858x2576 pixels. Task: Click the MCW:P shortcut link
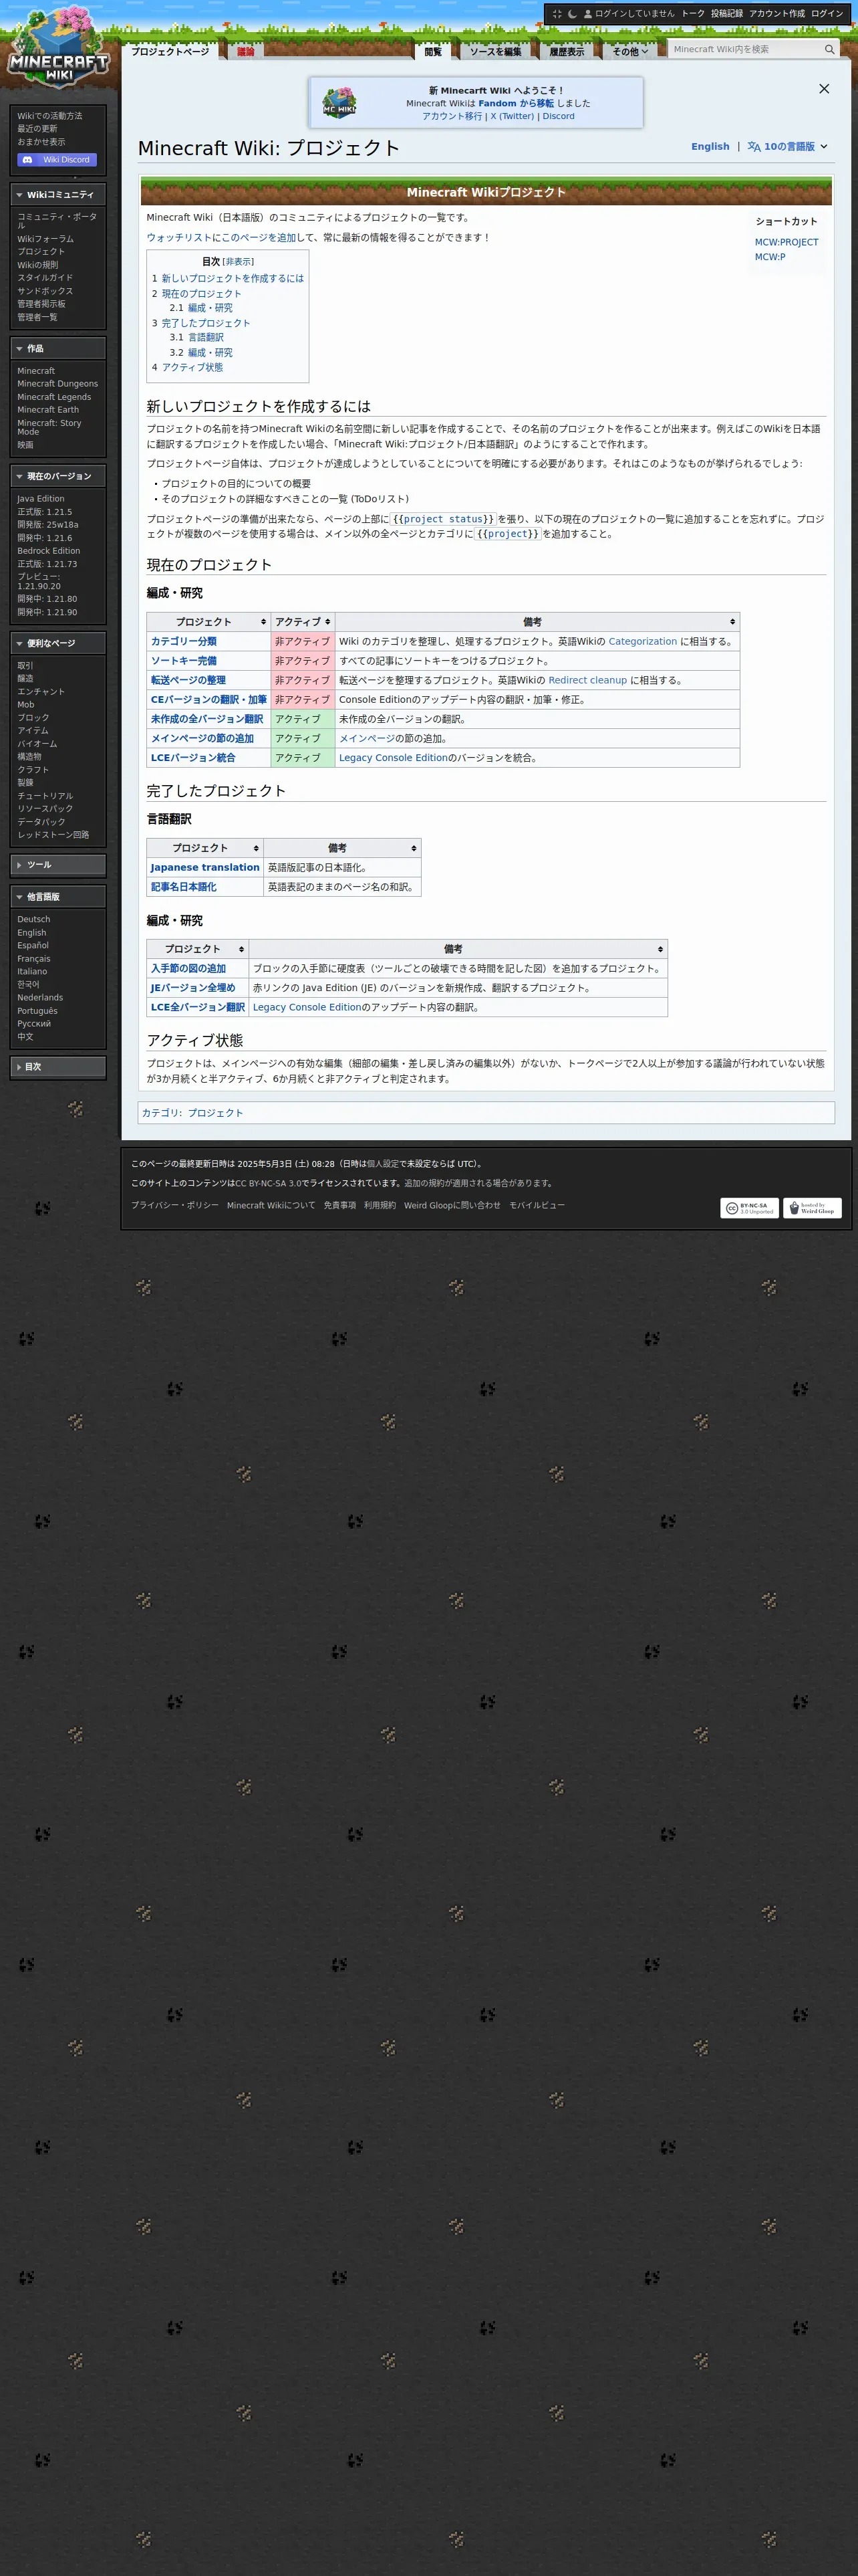tap(770, 257)
